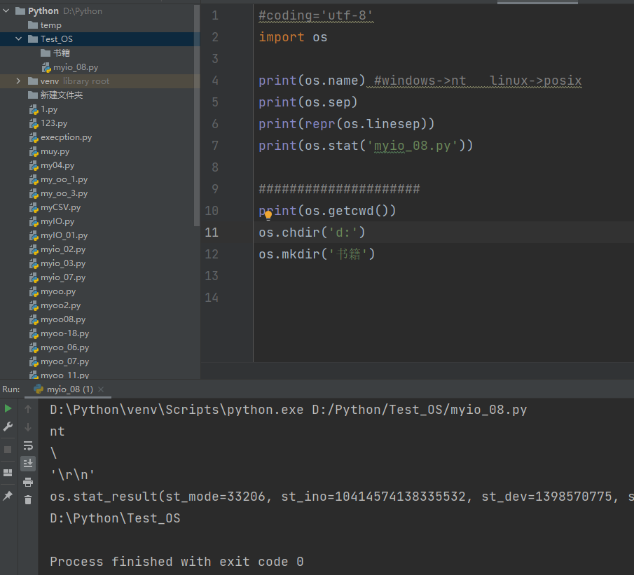The height and width of the screenshot is (575, 634).
Task: Click the #coding='utf-8' comment line
Action: coord(316,15)
